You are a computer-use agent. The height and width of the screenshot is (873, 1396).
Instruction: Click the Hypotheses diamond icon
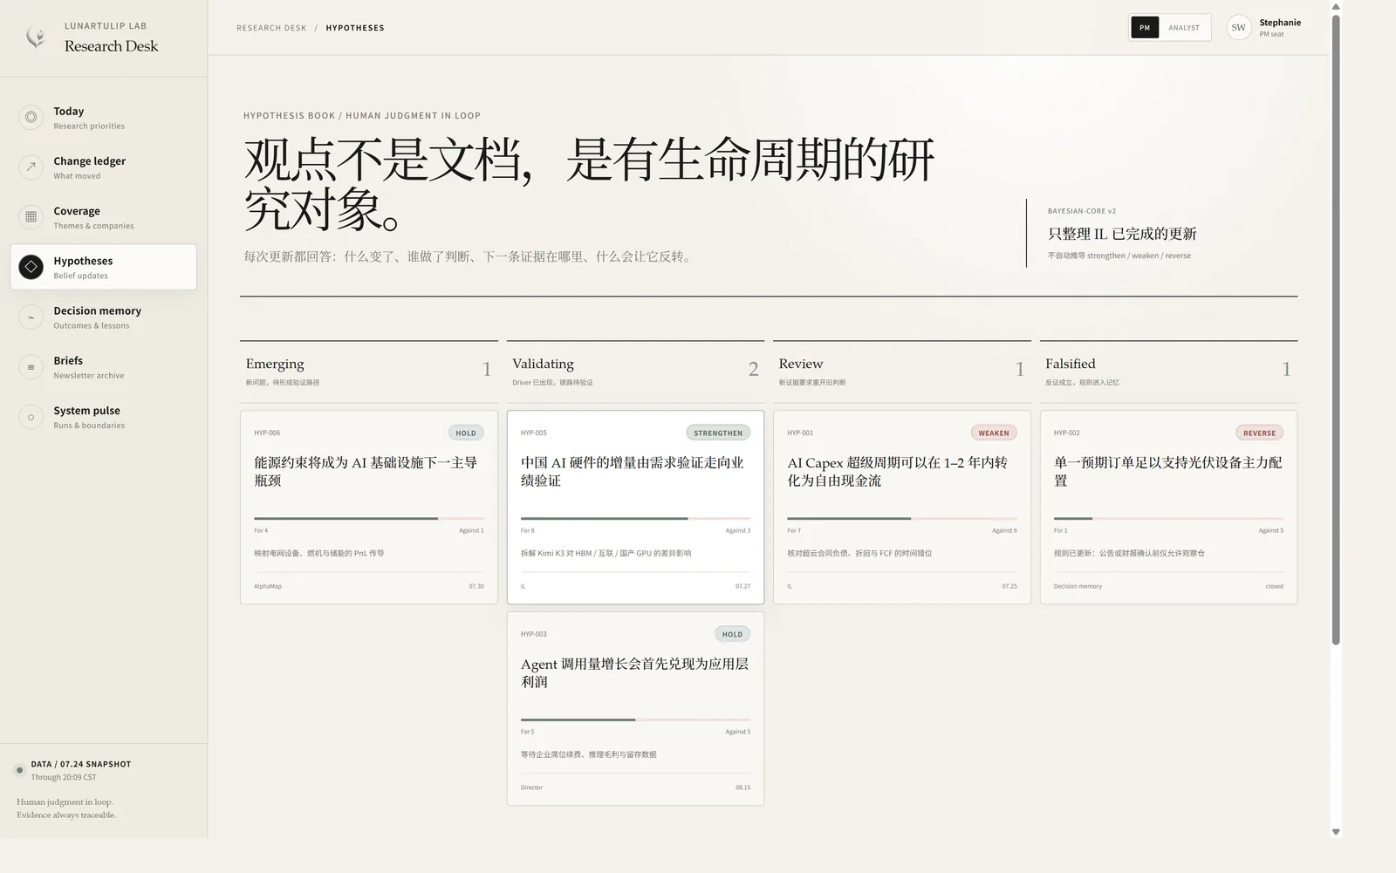tap(31, 267)
